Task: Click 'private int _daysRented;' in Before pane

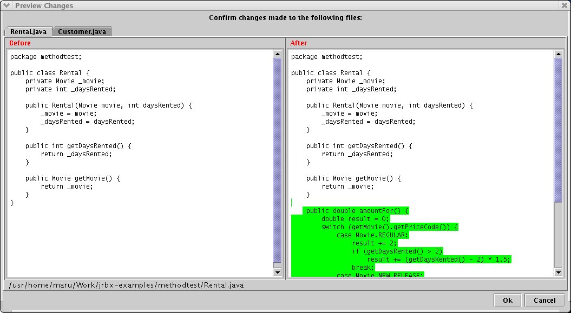Action: click(70, 89)
